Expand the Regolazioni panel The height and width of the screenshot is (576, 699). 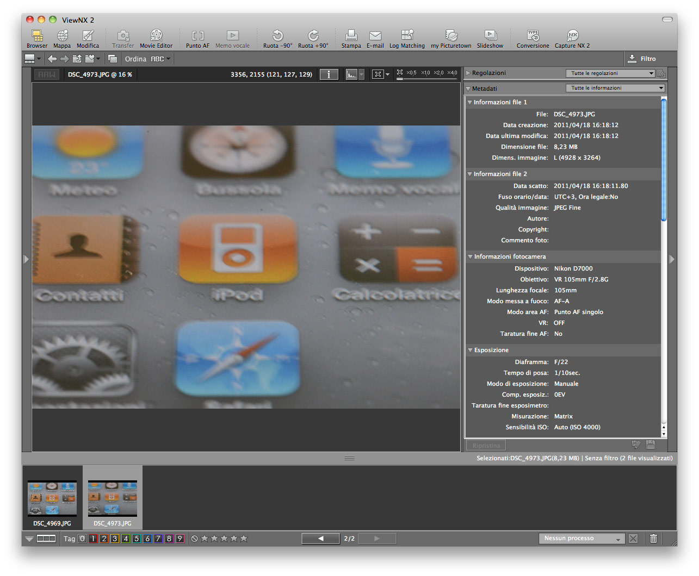click(468, 73)
